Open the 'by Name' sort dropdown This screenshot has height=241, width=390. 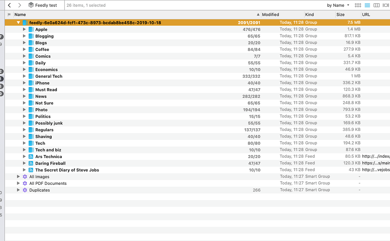pos(337,5)
